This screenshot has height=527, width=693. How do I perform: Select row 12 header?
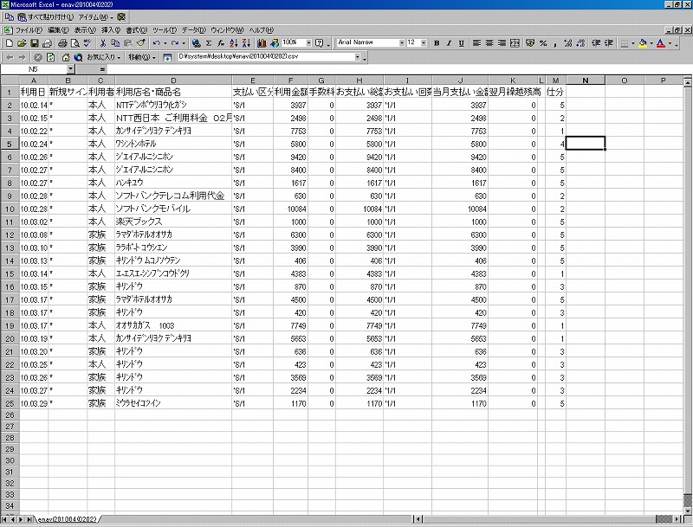[x=10, y=235]
